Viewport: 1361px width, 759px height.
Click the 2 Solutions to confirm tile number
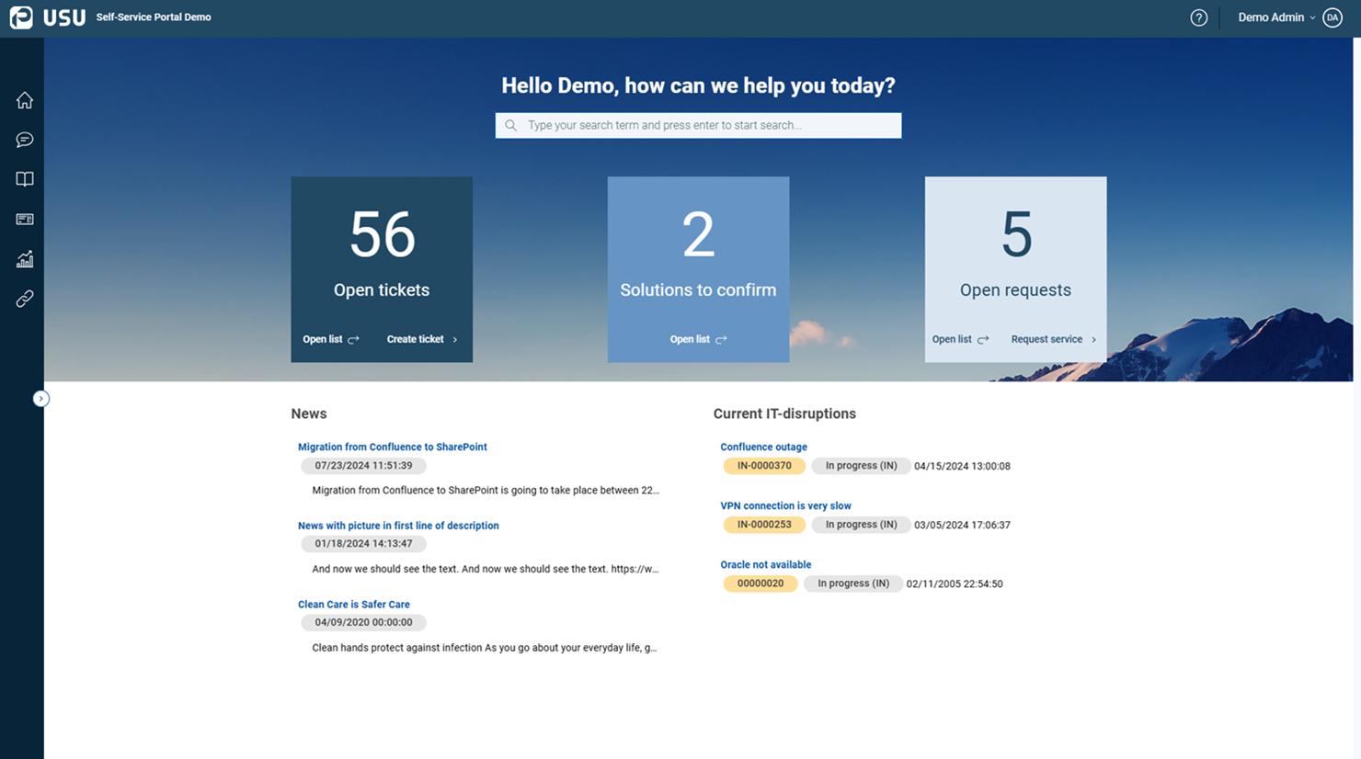(x=698, y=235)
